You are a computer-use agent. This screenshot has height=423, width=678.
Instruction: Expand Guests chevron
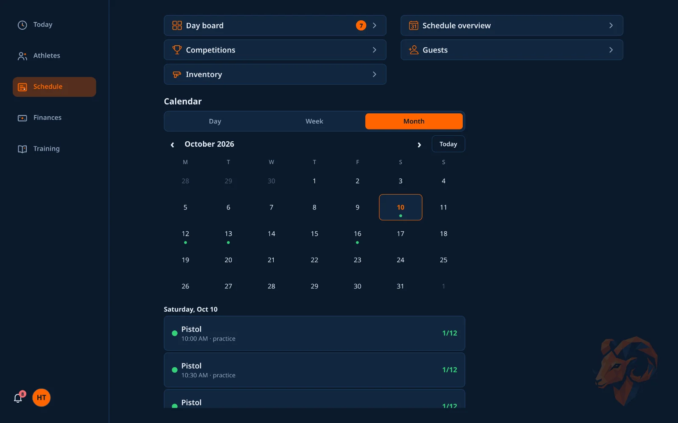point(611,50)
